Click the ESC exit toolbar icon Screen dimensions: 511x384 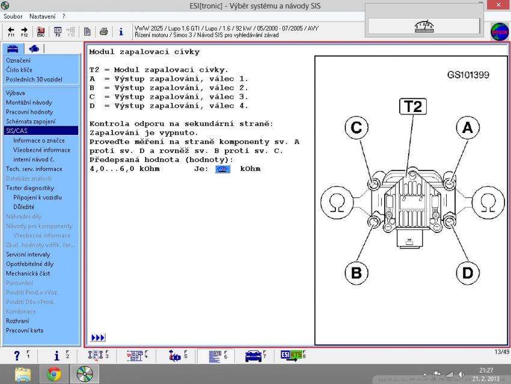click(41, 31)
